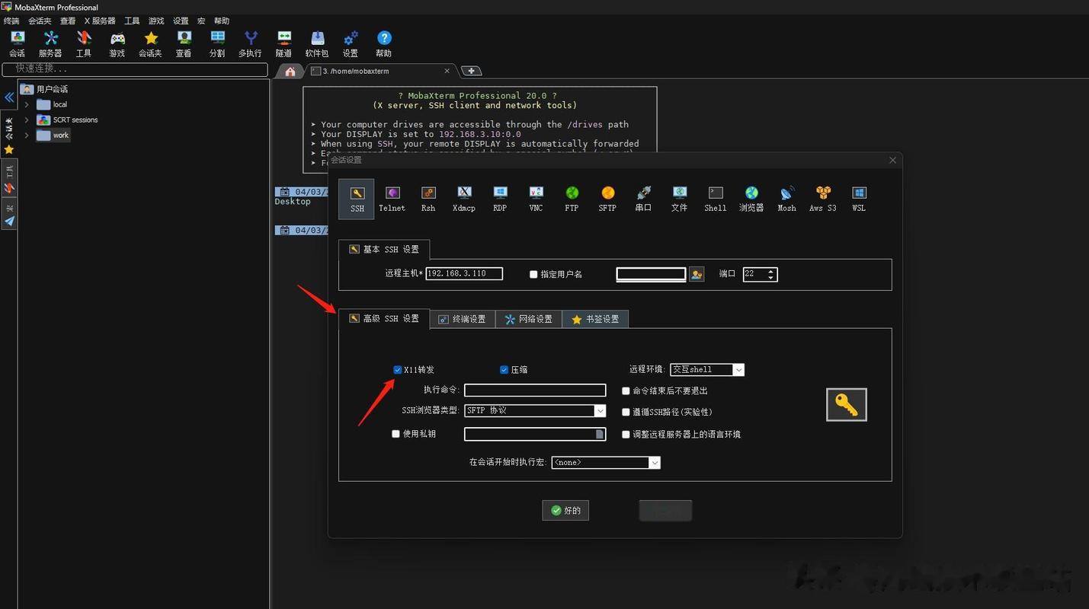Select the Mosh session icon

[x=786, y=199]
